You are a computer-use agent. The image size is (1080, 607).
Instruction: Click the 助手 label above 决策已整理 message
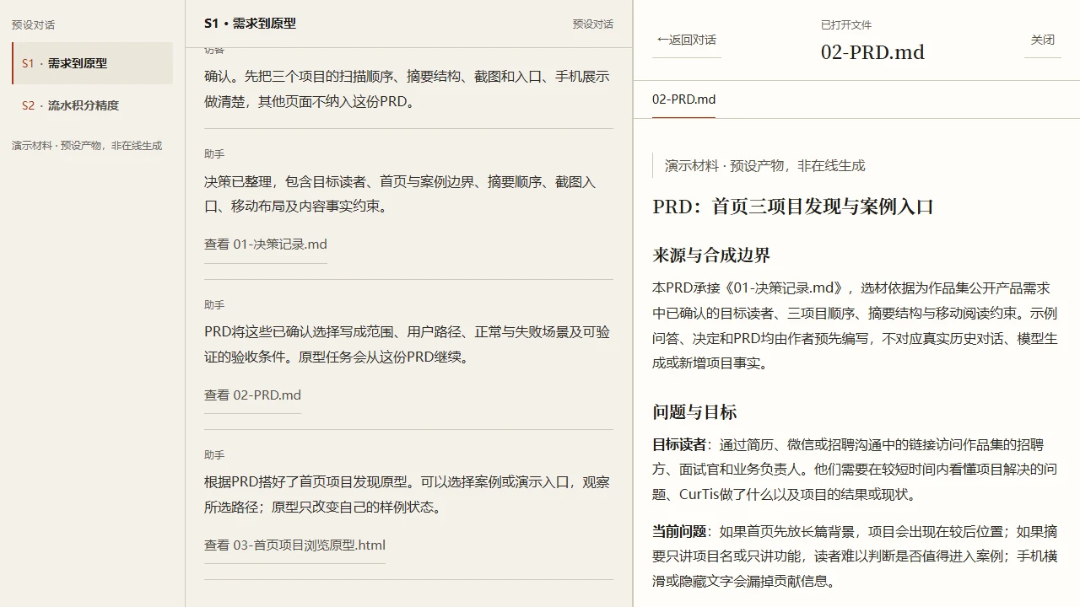point(214,154)
